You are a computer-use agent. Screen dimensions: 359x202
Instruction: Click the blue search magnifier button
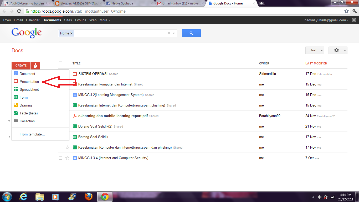(x=191, y=33)
